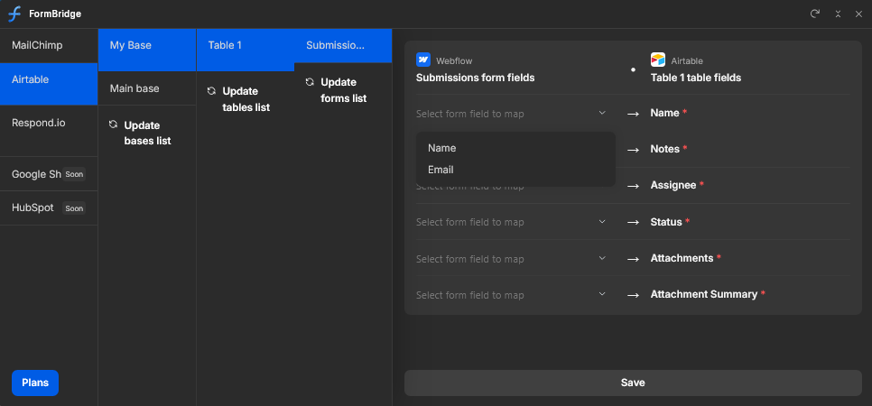872x406 pixels.
Task: Click refresh icon beside Update bases list
Action: click(x=114, y=125)
